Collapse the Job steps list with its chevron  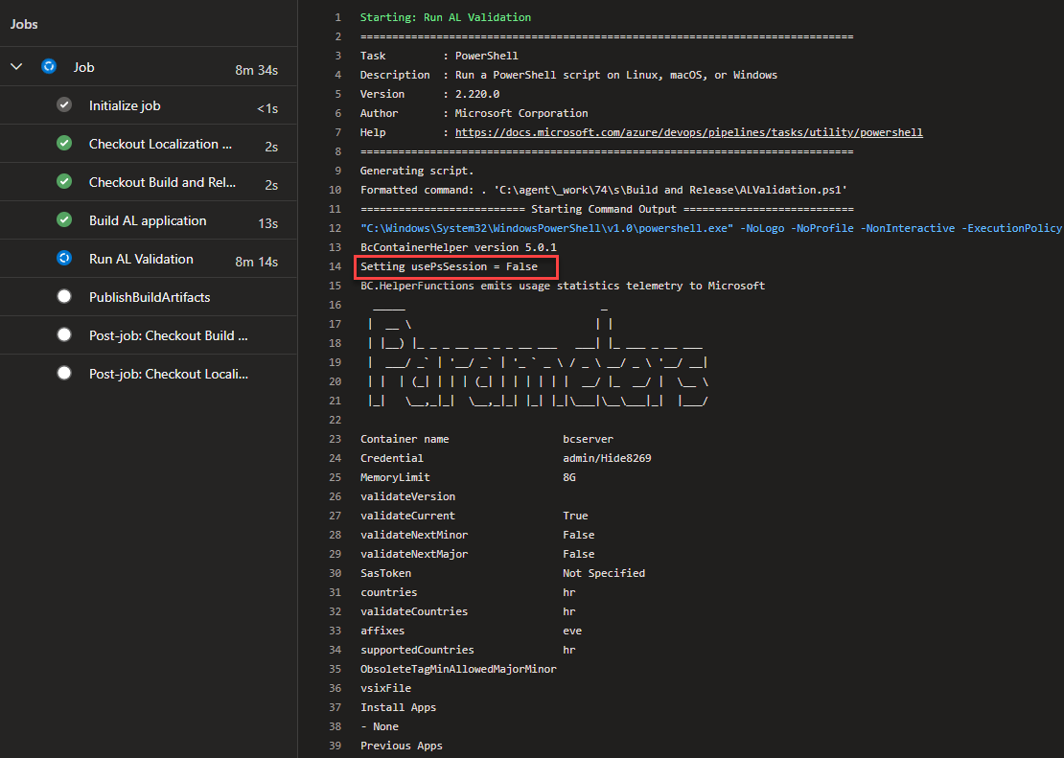pyautogui.click(x=17, y=66)
